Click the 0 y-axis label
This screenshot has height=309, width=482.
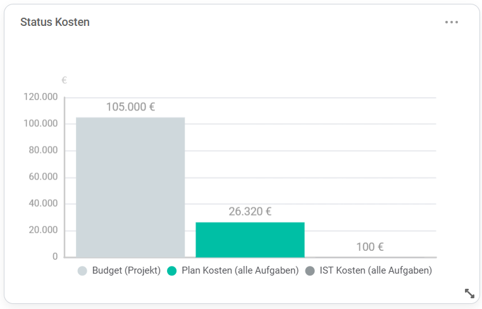coord(55,257)
